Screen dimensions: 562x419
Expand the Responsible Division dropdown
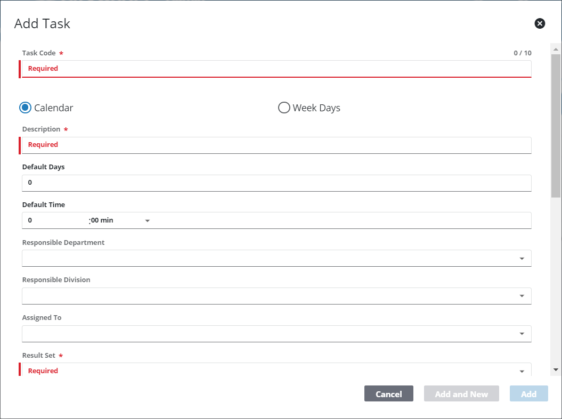point(522,296)
